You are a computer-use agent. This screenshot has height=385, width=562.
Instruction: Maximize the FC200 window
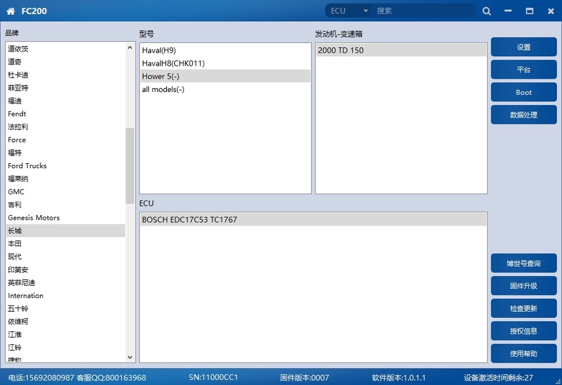[530, 11]
